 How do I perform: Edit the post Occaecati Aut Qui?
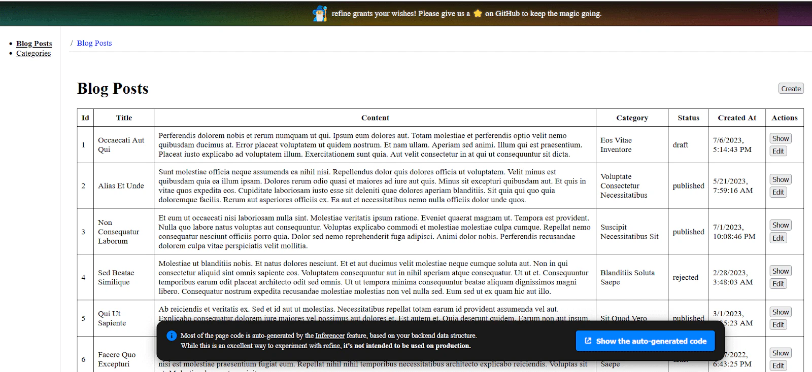click(x=778, y=151)
